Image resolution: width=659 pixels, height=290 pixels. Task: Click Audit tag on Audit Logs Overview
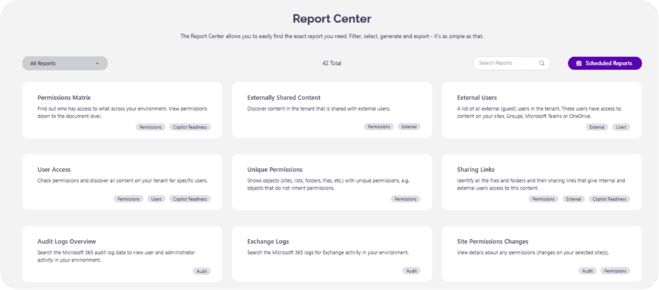click(x=201, y=271)
